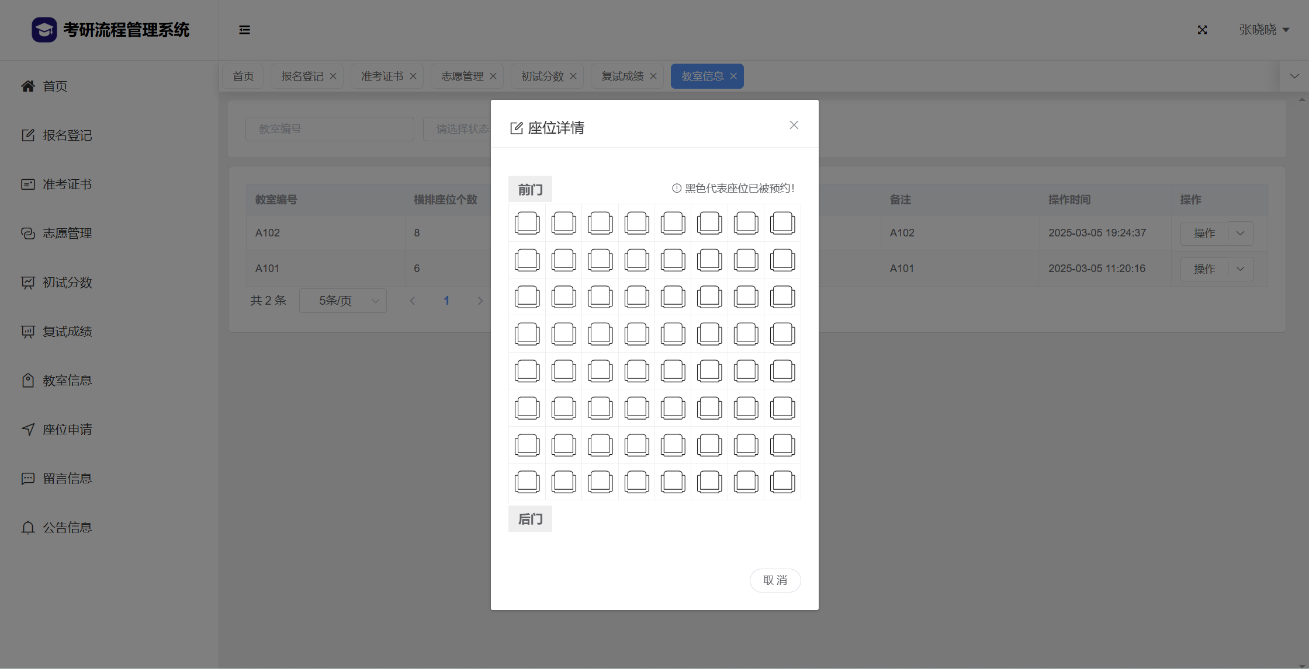Click the mortarboard logo icon
The image size is (1309, 669).
[x=44, y=30]
